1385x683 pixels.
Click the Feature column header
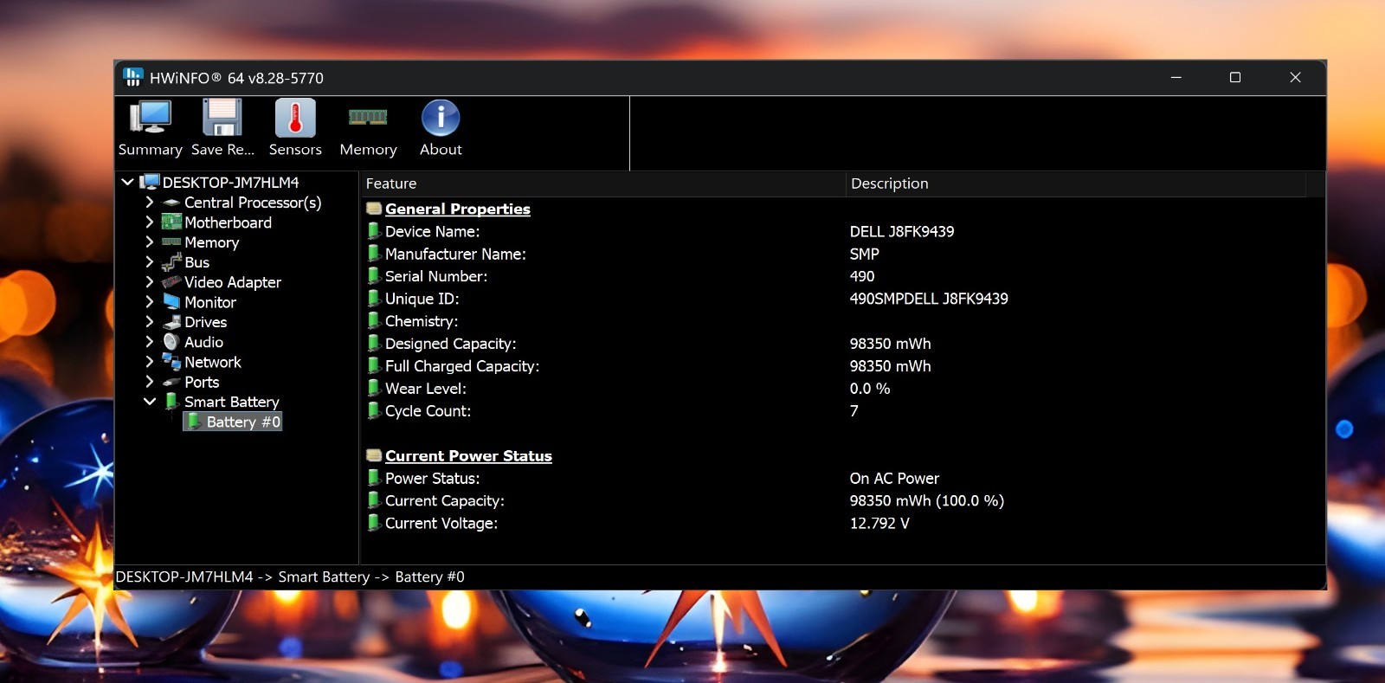point(602,184)
